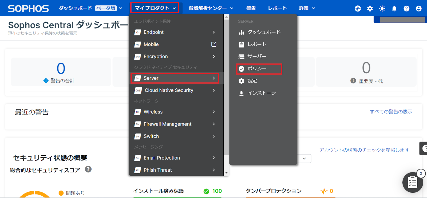The height and width of the screenshot is (198, 427).
Task: Open the threat health heartbeat icon
Action: (x=358, y=9)
